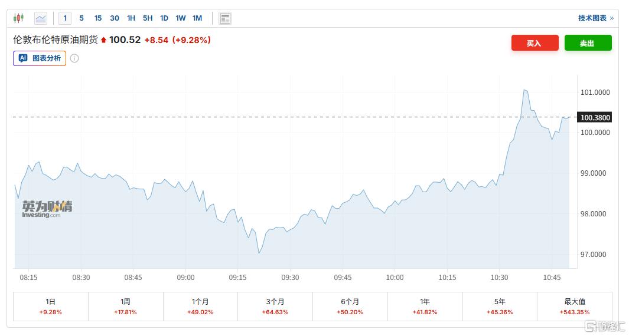629x336 pixels.
Task: Open AI 图表分析 chart analysis
Action: [40, 58]
